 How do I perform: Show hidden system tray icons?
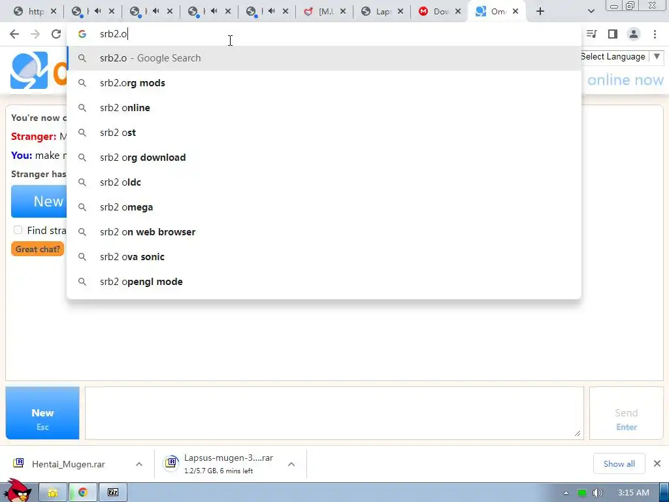[x=566, y=493]
